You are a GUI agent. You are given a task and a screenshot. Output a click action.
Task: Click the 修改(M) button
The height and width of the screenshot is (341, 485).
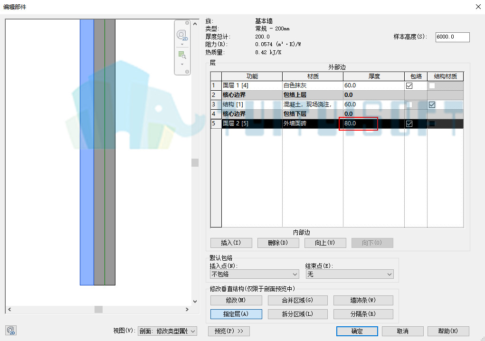coord(236,300)
